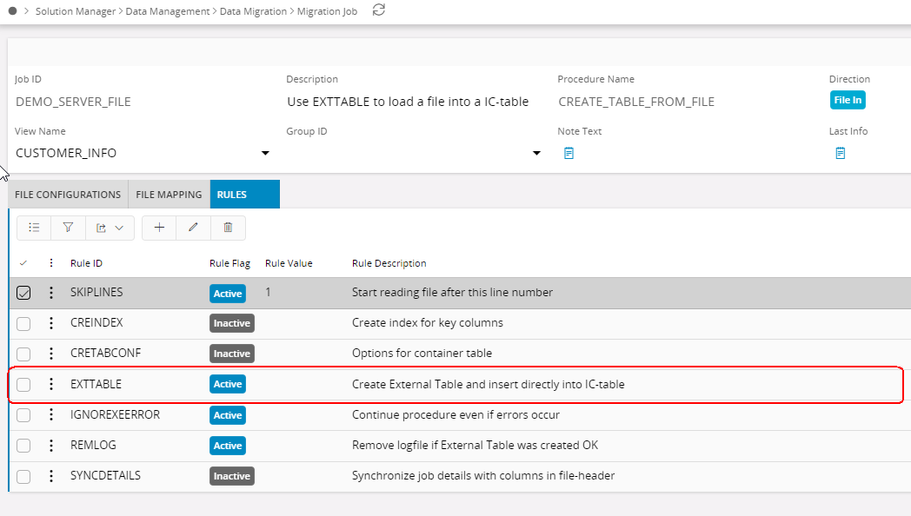Add a new rule with the plus icon
911x516 pixels.
click(159, 228)
